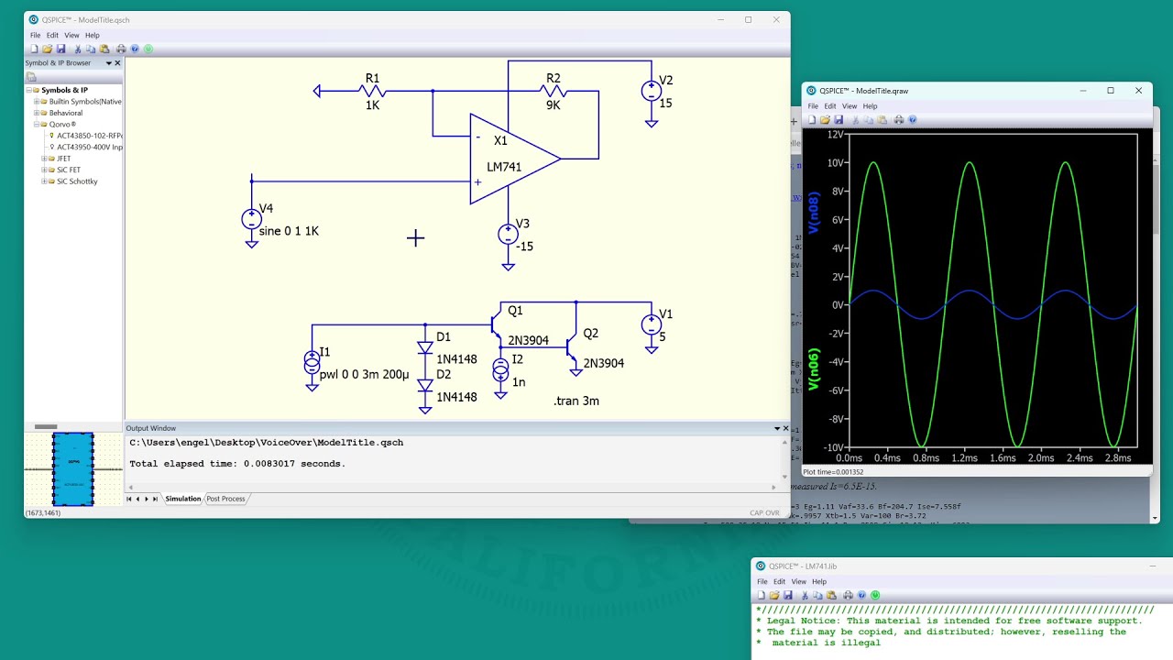Click New icon in ModelTitle.qraw toolbar
The width and height of the screenshot is (1173, 660).
[812, 119]
